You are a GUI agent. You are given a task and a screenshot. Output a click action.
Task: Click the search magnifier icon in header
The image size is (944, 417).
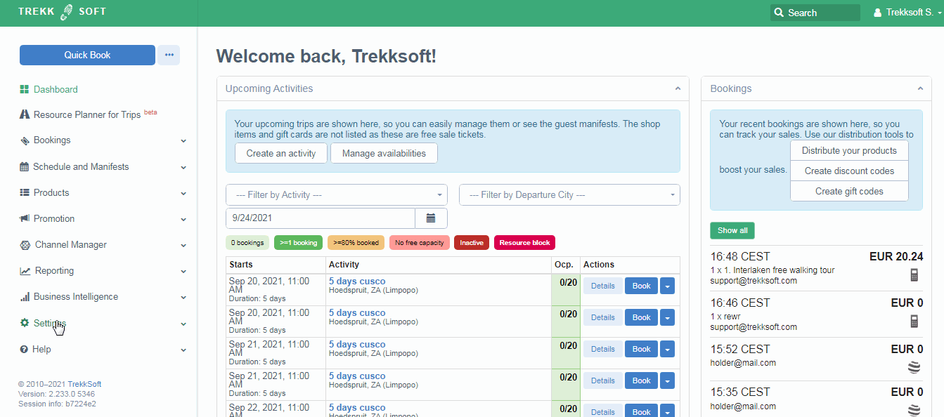click(x=778, y=13)
